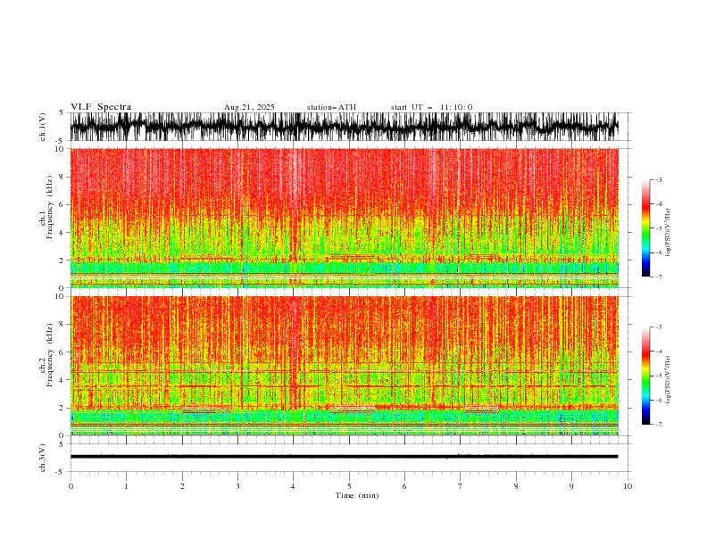Click the date 'Aug.21, 2025'

[249, 107]
